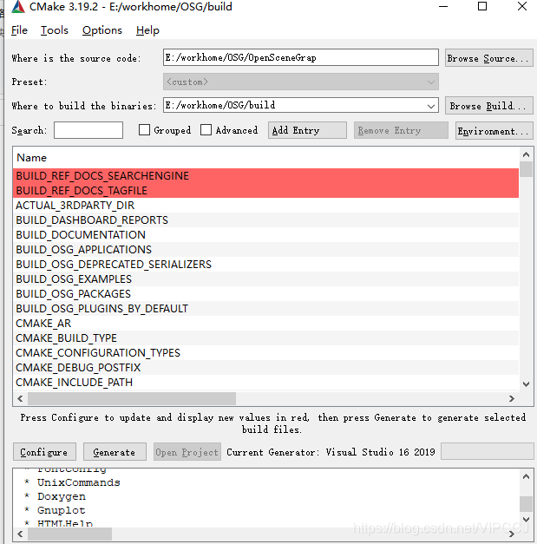
Task: Click the Search input field
Action: point(88,130)
